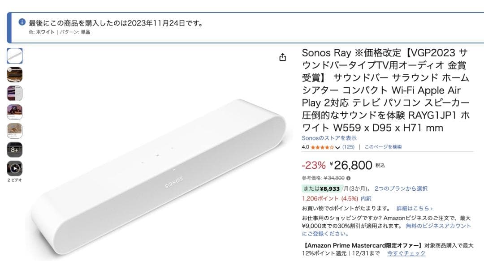Image resolution: width=484 pixels, height=261 pixels.
Task: Select the first white soundbar thumbnail
Action: [15, 56]
